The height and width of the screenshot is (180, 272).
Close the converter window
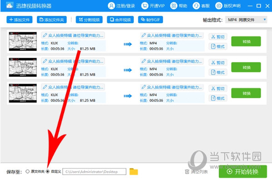click(x=267, y=6)
